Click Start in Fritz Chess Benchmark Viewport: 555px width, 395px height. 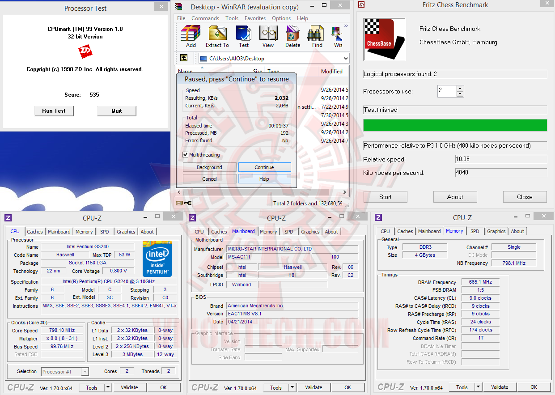pyautogui.click(x=386, y=197)
